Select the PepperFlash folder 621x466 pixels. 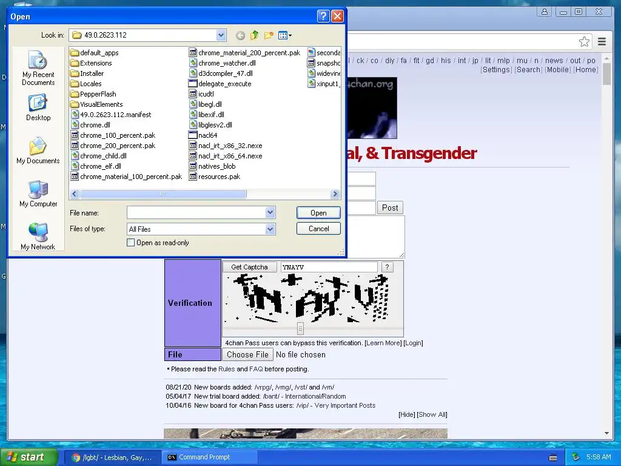93,94
